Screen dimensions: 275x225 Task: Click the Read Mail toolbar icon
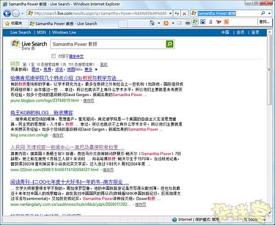tap(179, 23)
